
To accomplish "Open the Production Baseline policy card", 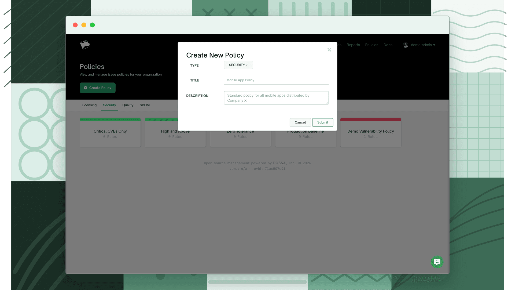I will (x=305, y=139).
